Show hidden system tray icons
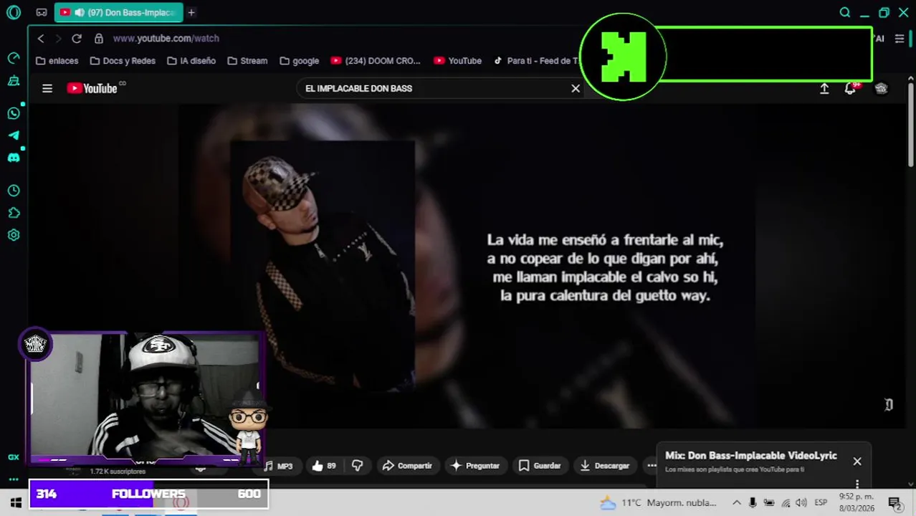The height and width of the screenshot is (516, 916). point(736,503)
